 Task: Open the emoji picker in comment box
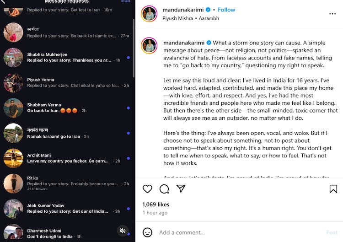pyautogui.click(x=147, y=232)
